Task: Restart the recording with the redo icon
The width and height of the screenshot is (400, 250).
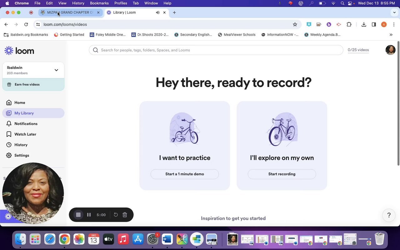Action: [116, 215]
